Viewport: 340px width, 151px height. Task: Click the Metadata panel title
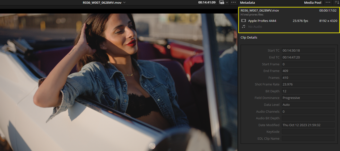247,2
